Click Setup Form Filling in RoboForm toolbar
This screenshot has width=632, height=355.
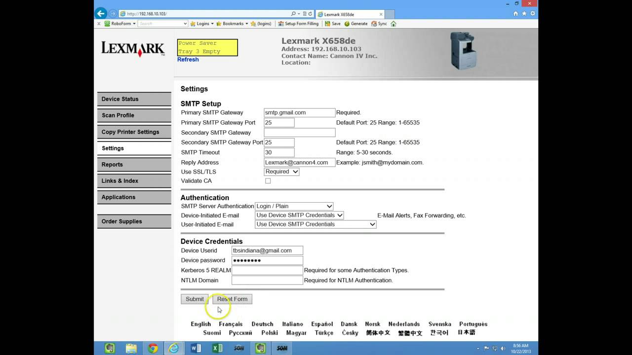pyautogui.click(x=298, y=24)
